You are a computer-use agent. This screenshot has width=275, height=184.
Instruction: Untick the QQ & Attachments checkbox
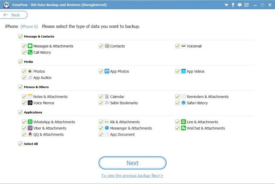click(24, 134)
